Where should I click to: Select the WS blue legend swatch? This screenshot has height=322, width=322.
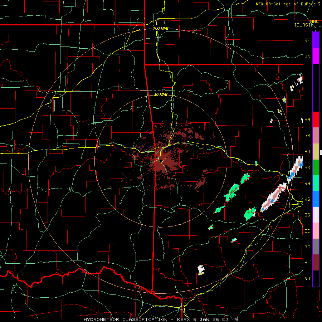pyautogui.click(x=316, y=199)
